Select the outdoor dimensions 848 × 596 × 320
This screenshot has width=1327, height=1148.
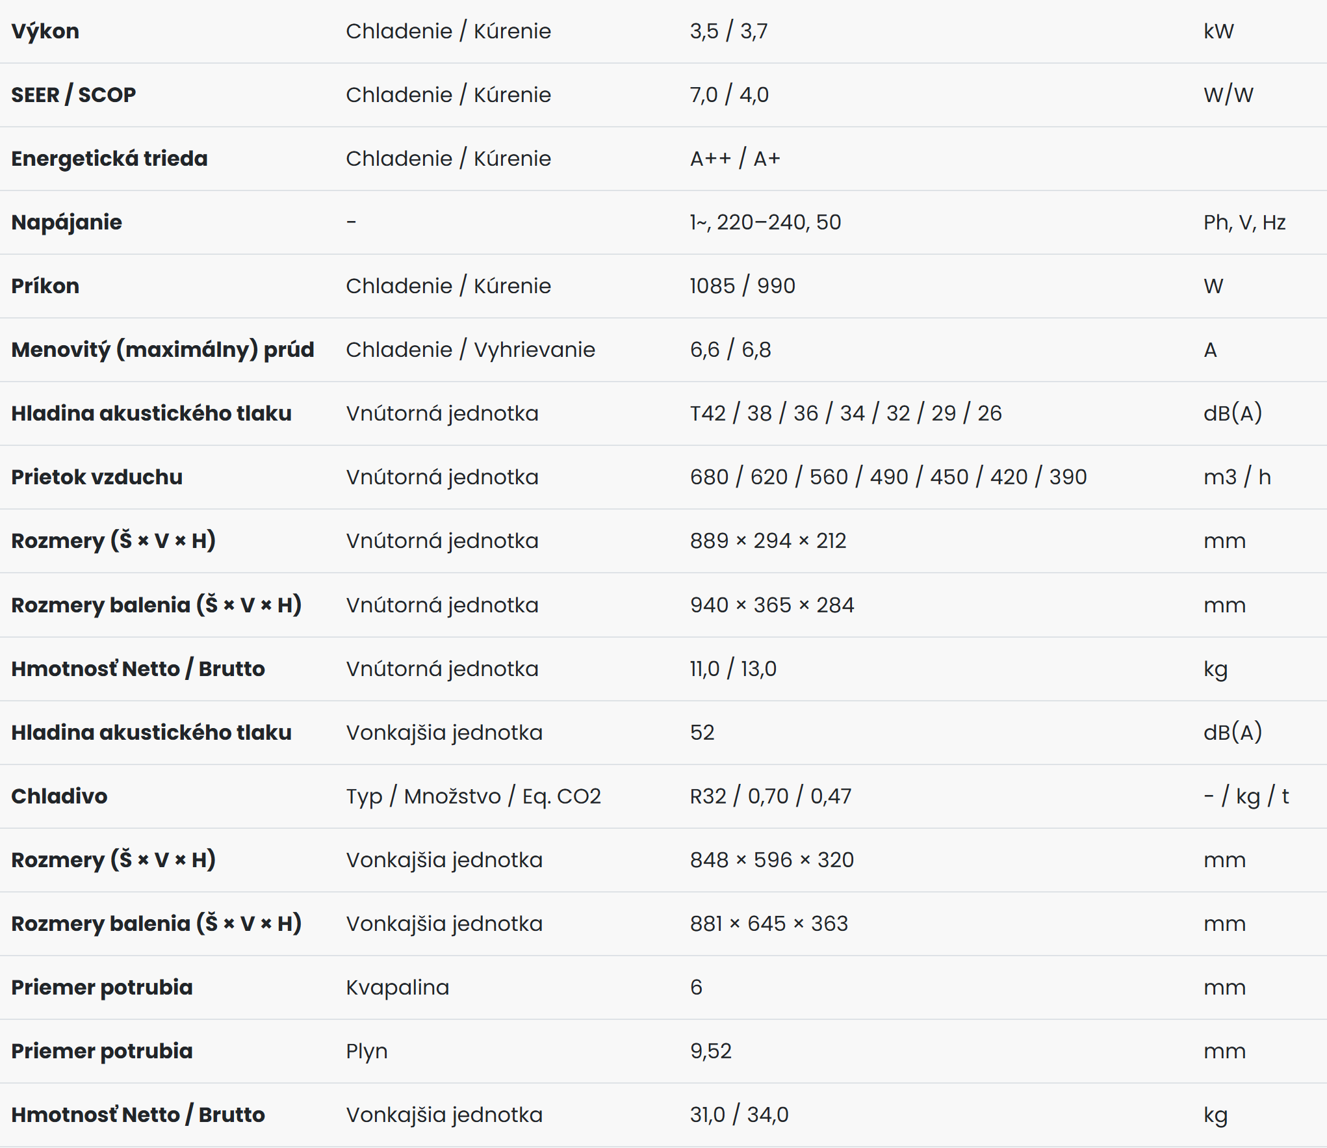coord(772,860)
